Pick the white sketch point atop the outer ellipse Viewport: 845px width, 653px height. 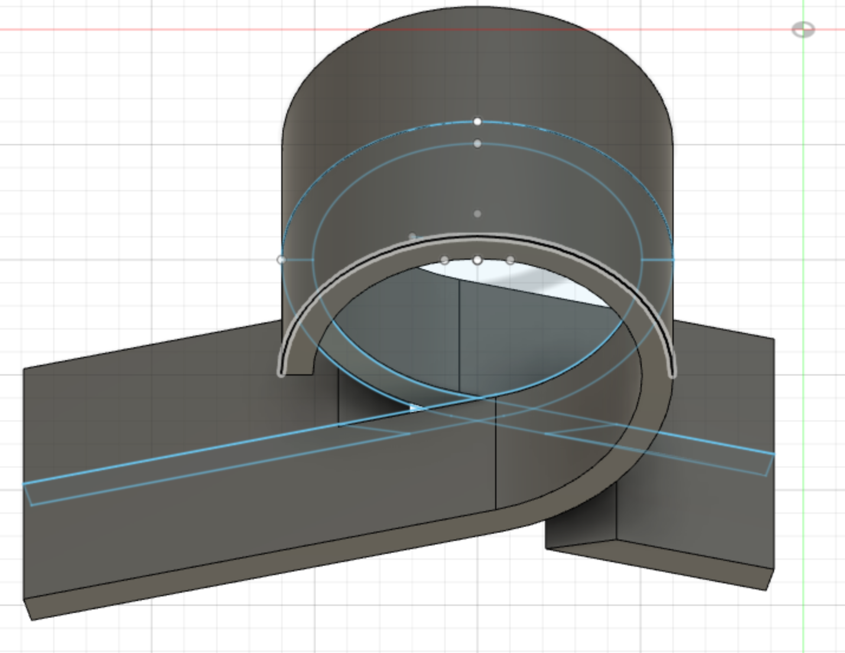[477, 122]
